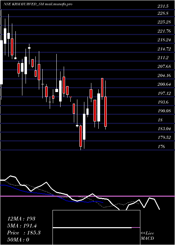Click the 207.68 price axis label

(x=164, y=66)
